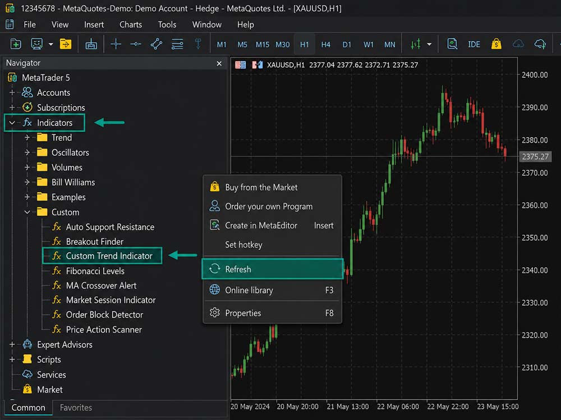Image resolution: width=561 pixels, height=420 pixels.
Task: Open the chart type dropdown arrow
Action: click(x=429, y=44)
